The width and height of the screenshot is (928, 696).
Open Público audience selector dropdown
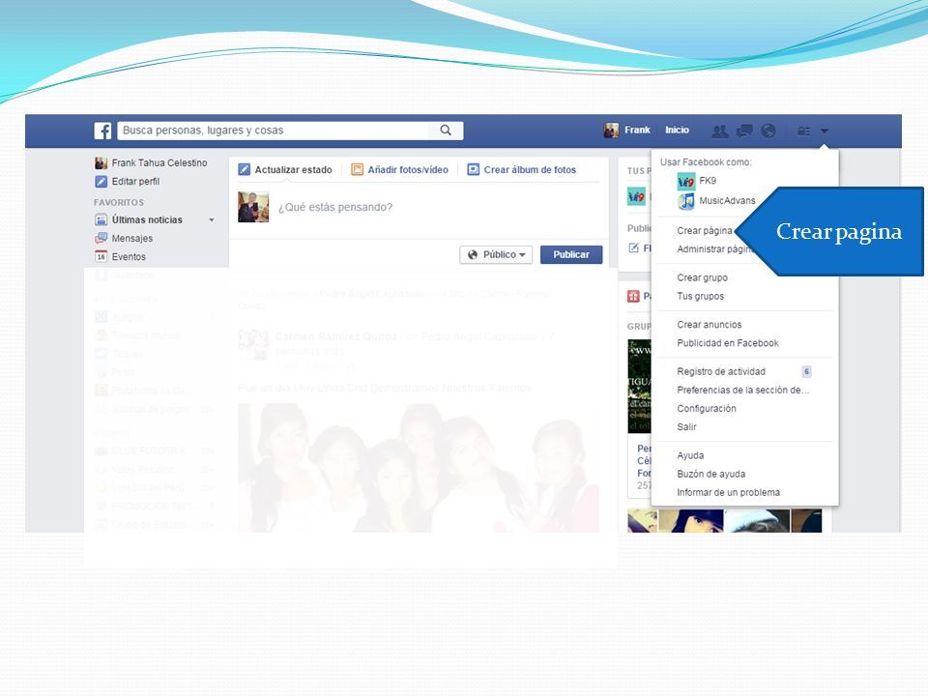[x=496, y=254]
